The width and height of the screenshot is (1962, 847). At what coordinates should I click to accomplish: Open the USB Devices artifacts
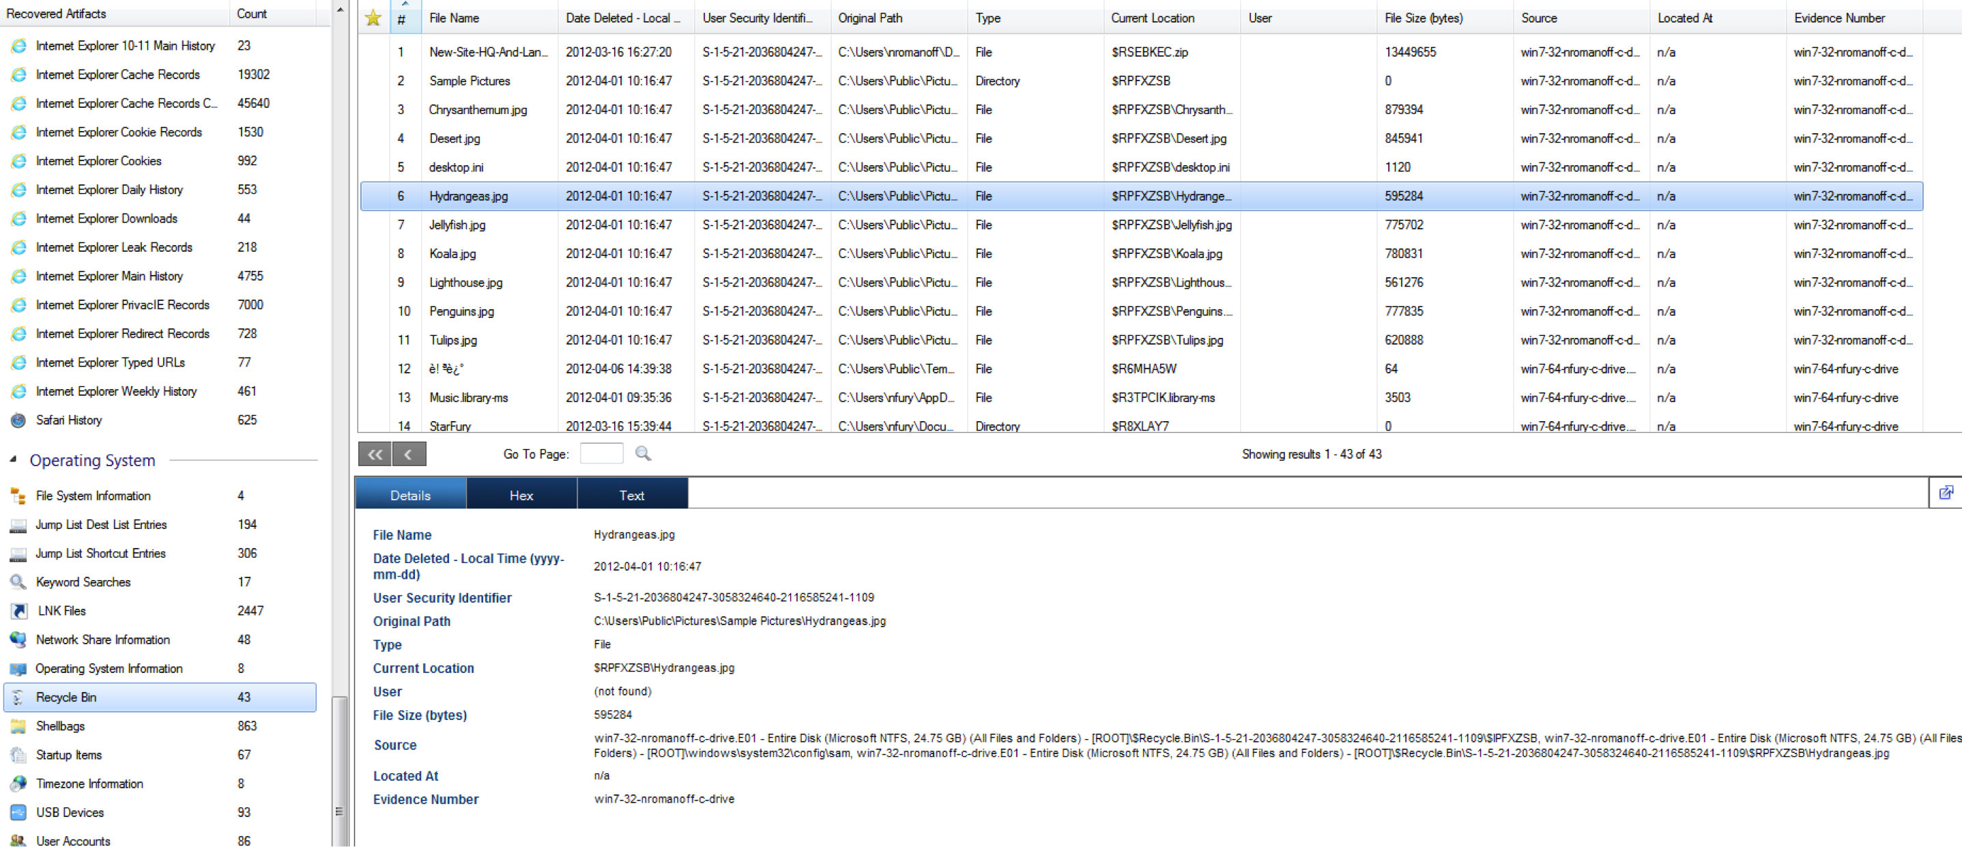point(70,812)
